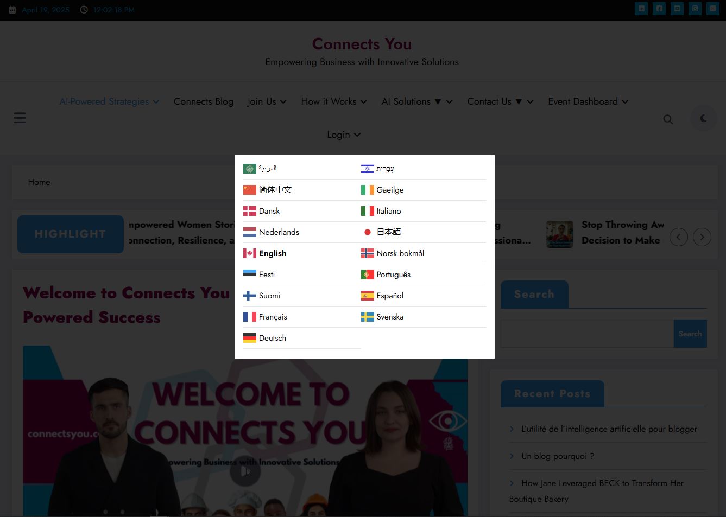Choose the Spanish flag Español option

click(382, 296)
